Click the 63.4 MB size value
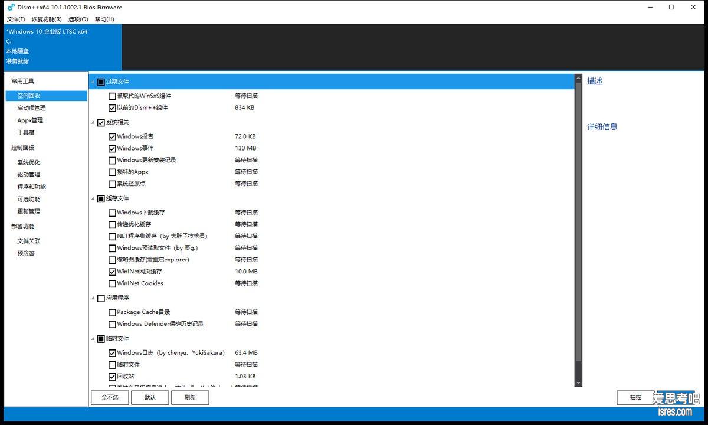Image resolution: width=708 pixels, height=425 pixels. point(247,353)
